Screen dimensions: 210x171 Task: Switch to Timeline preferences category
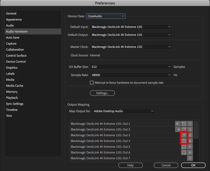pos(33,110)
